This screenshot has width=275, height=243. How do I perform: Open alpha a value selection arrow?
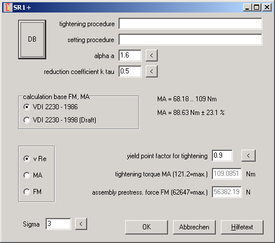151,55
